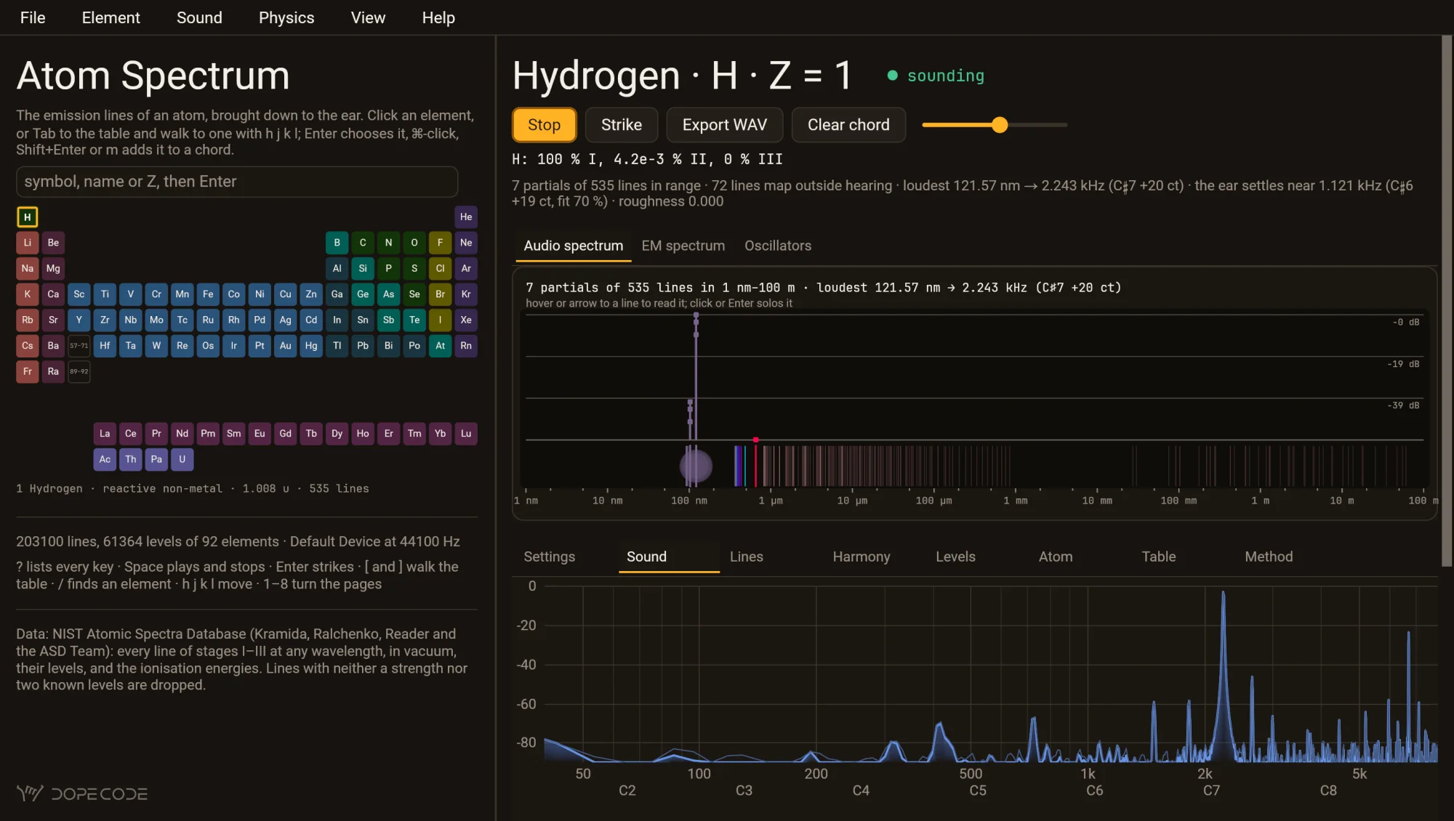Stop the hydrogen sound playback

pyautogui.click(x=545, y=125)
